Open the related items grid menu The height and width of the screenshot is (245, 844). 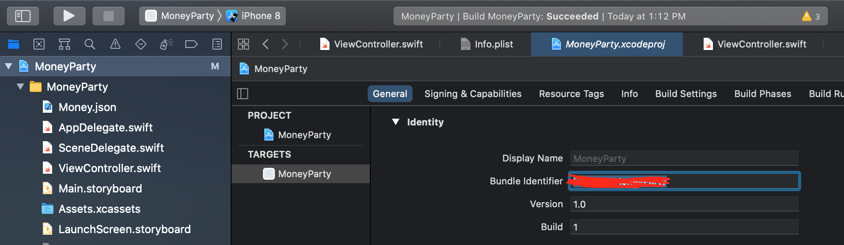pyautogui.click(x=243, y=44)
